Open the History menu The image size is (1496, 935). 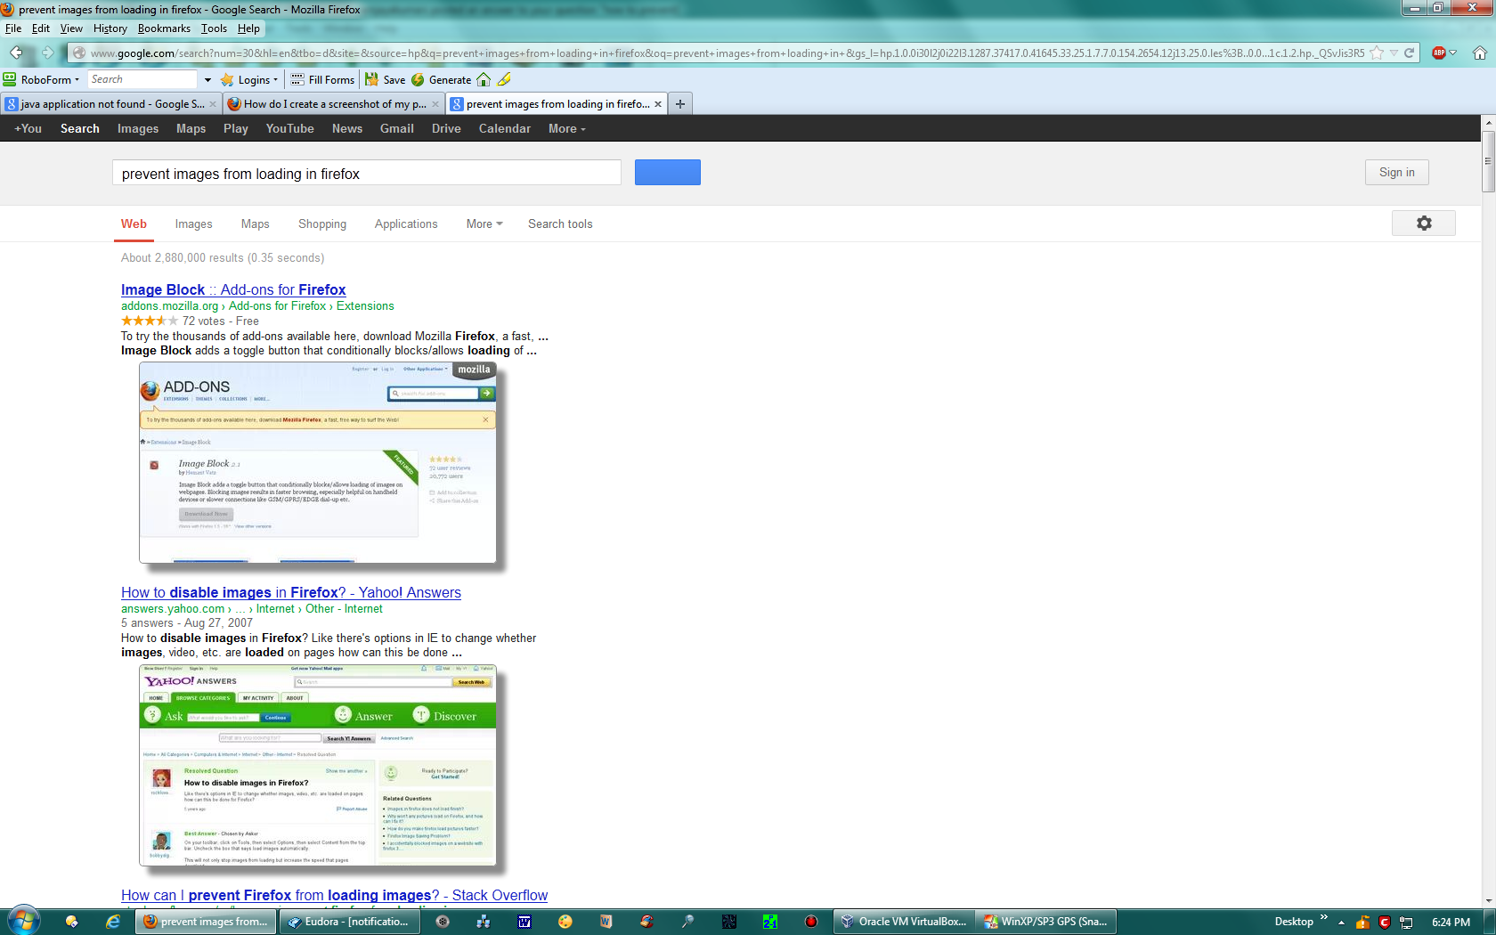pyautogui.click(x=110, y=28)
